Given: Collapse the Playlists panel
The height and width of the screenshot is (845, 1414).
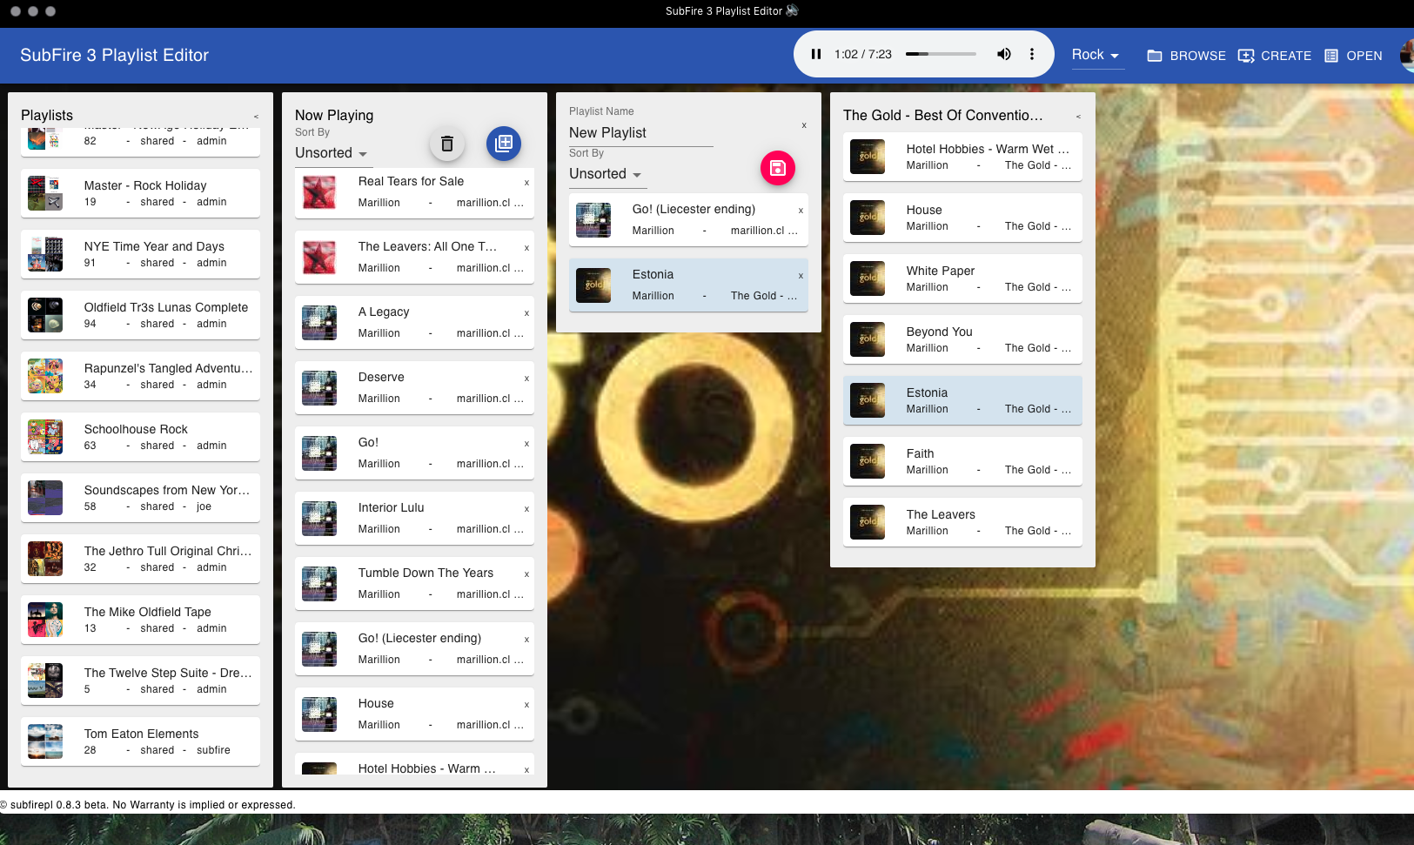Looking at the screenshot, I should (x=256, y=117).
